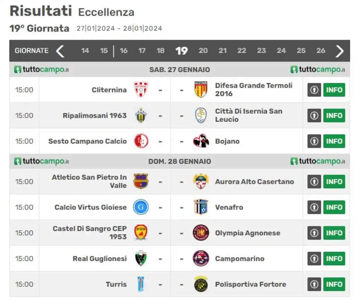Viewport: 355px width, 302px height.
Task: Click the Olympia Agnonese team badge
Action: (201, 233)
